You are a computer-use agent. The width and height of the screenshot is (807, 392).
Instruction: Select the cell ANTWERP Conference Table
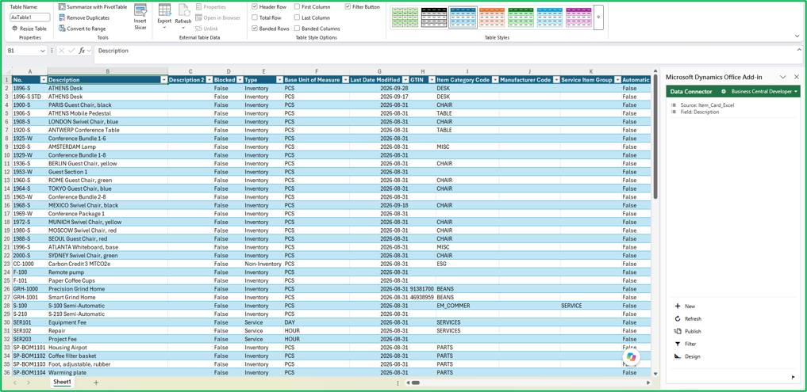108,130
